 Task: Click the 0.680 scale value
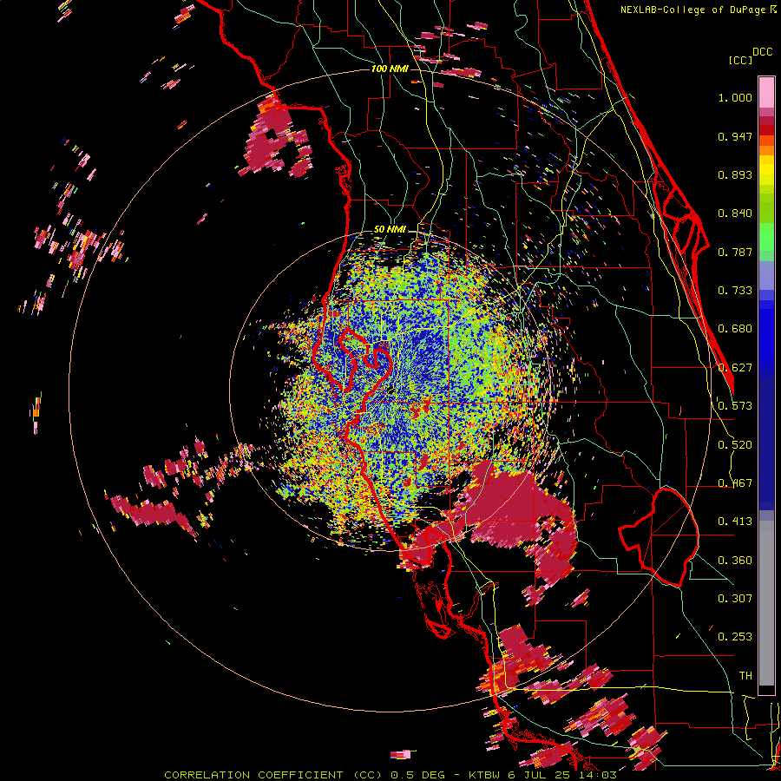point(735,329)
